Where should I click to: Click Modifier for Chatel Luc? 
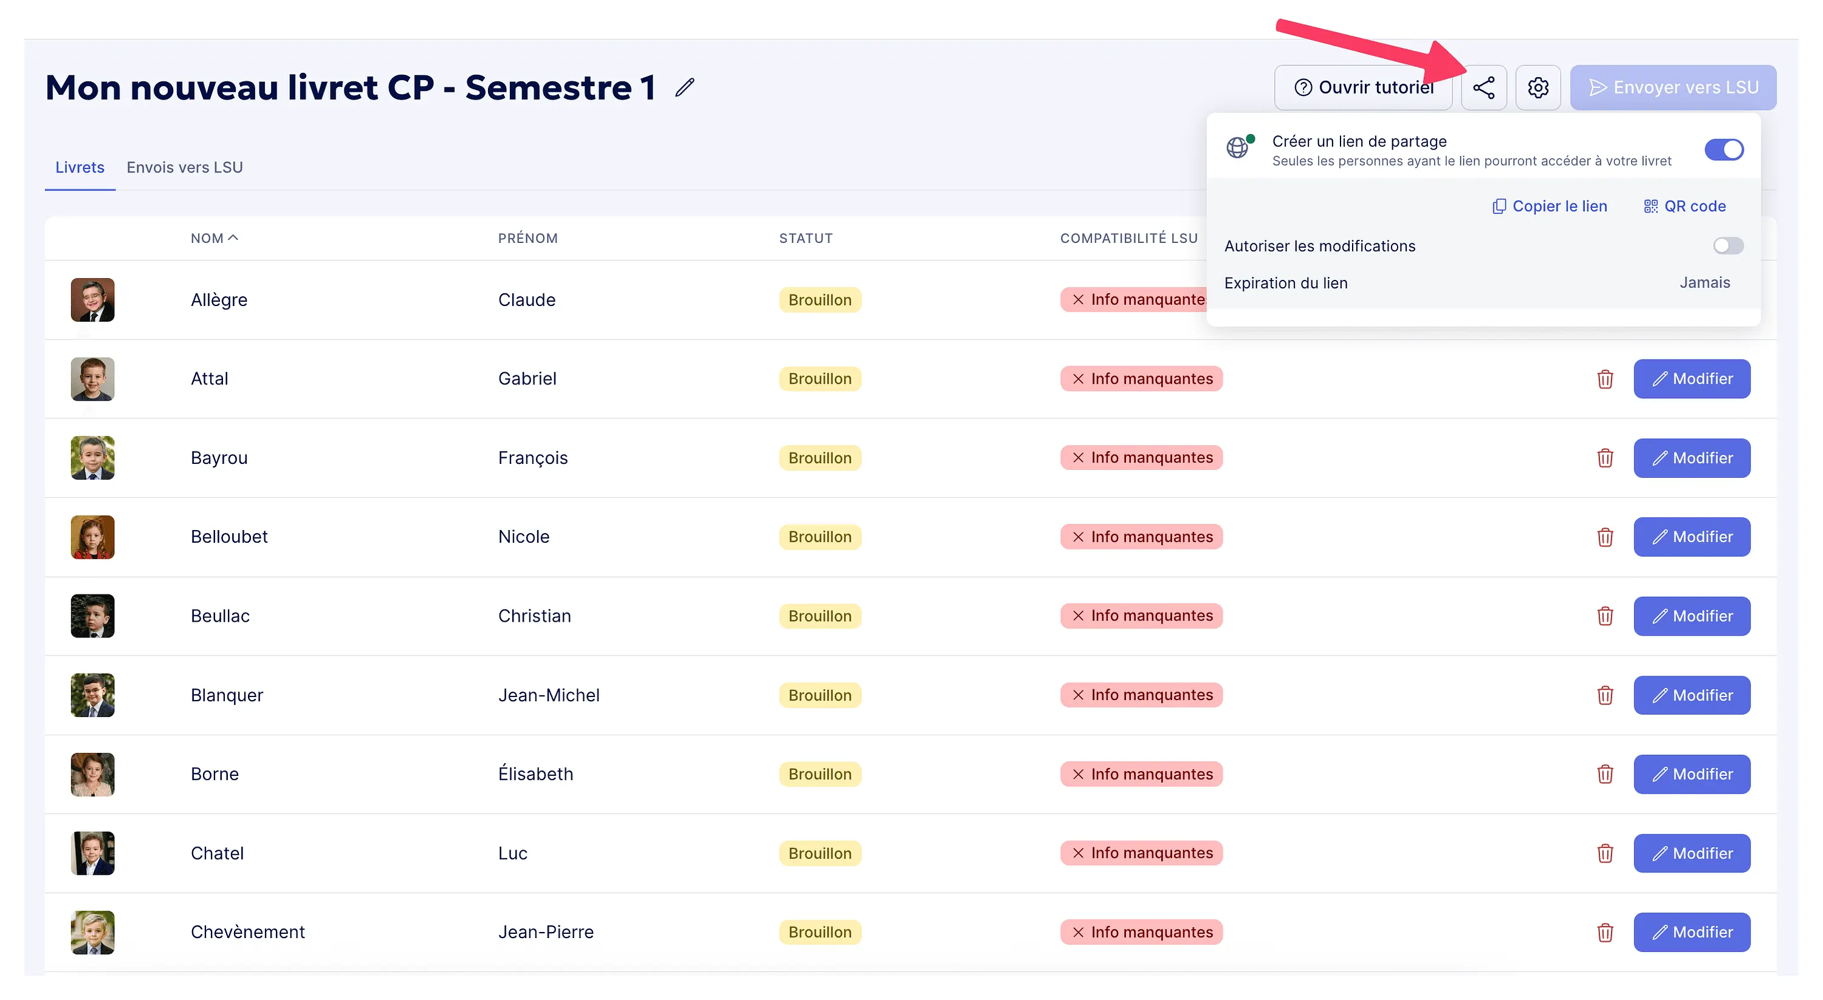tap(1691, 854)
